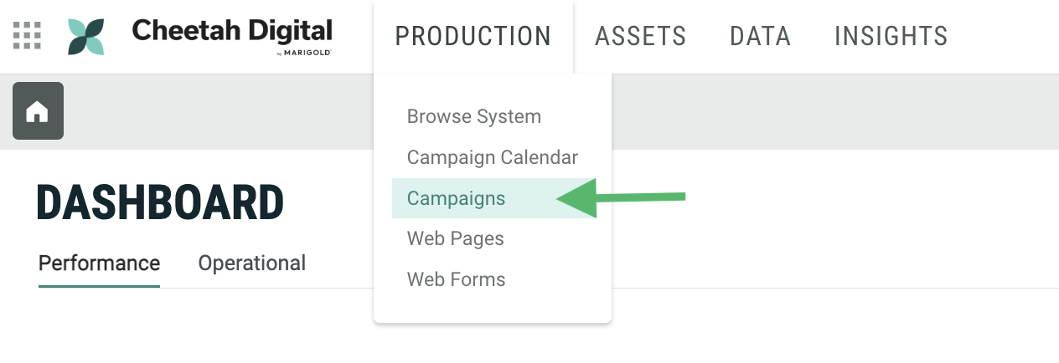
Task: Collapse the PRODUCTION menu
Action: pos(473,36)
